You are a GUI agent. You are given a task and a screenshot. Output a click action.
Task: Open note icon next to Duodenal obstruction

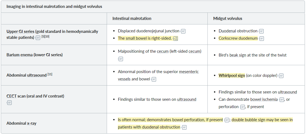[x=261, y=31]
